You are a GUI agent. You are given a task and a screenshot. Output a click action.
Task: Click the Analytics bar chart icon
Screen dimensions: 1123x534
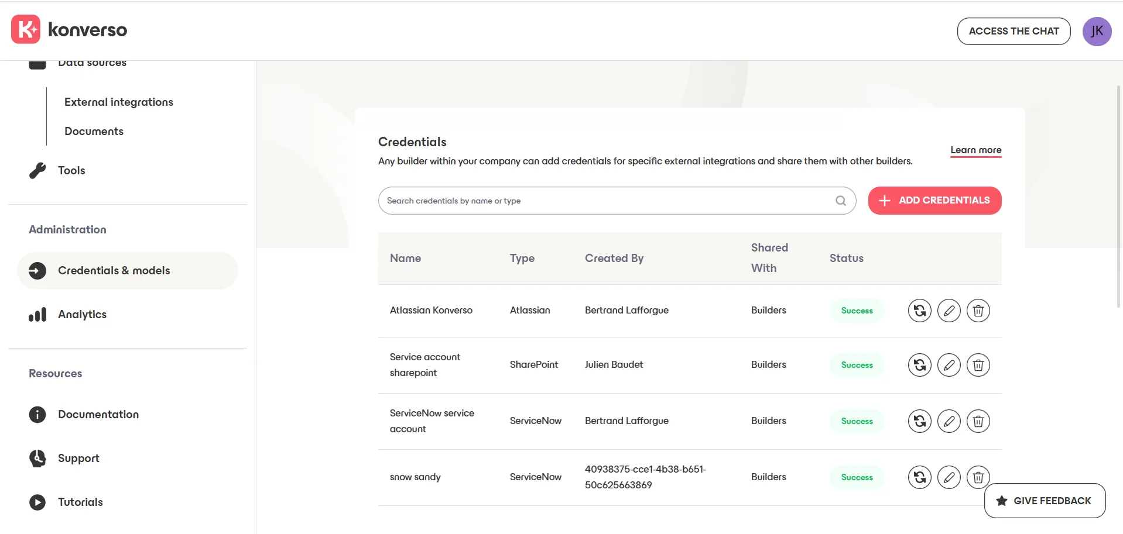(x=37, y=315)
